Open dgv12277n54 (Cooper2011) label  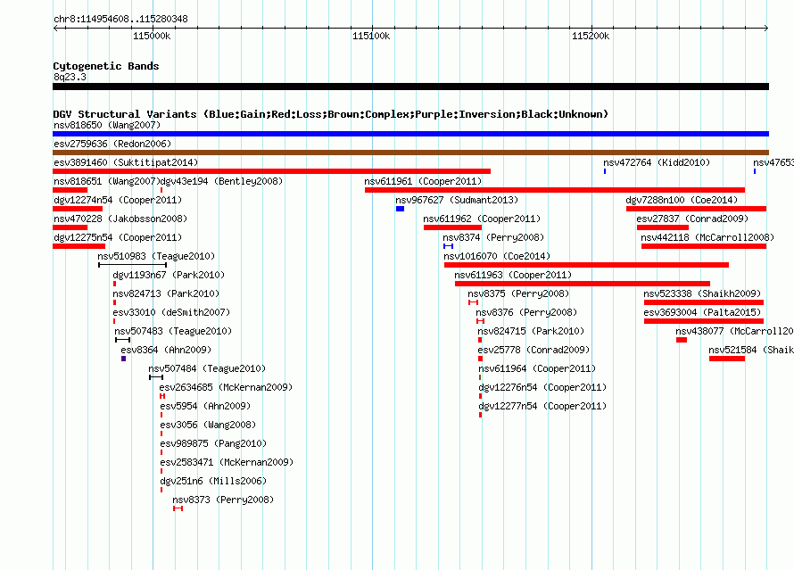(x=542, y=406)
